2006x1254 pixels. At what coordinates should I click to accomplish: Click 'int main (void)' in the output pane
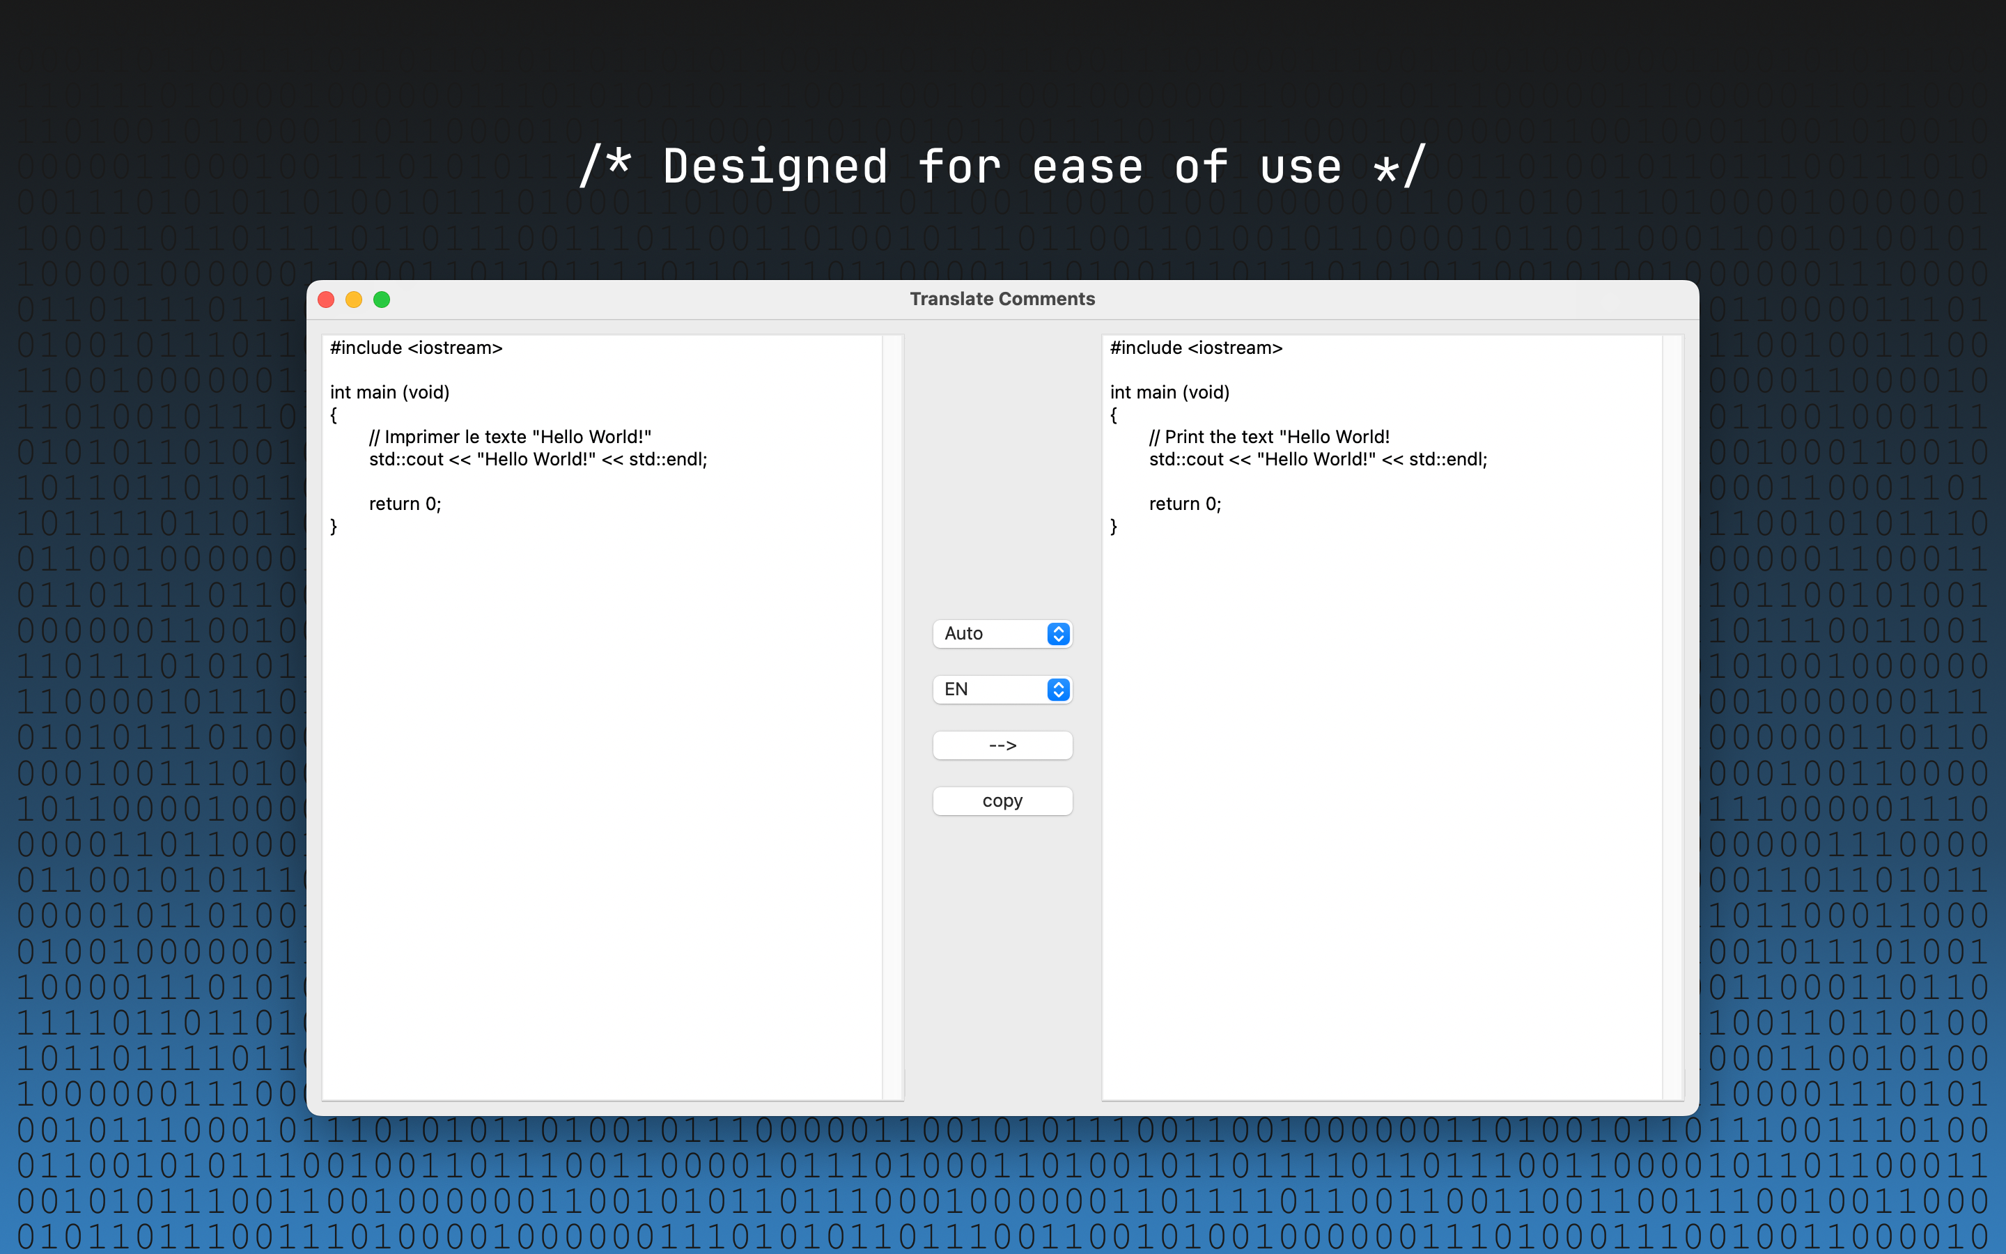(1169, 392)
